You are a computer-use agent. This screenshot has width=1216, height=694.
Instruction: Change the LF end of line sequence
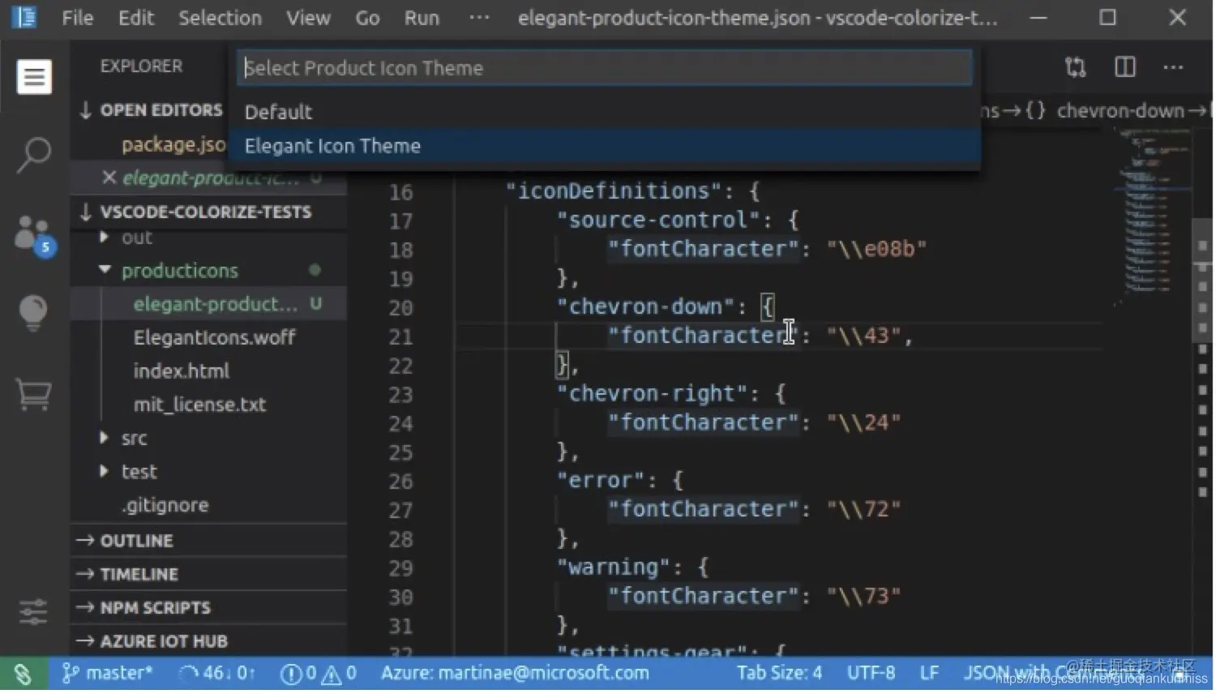(929, 673)
